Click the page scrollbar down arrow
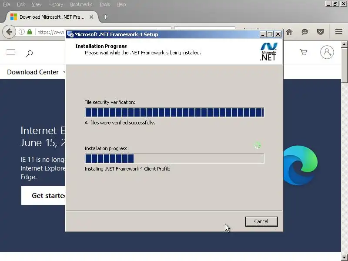This screenshot has width=348, height=261. click(x=344, y=258)
